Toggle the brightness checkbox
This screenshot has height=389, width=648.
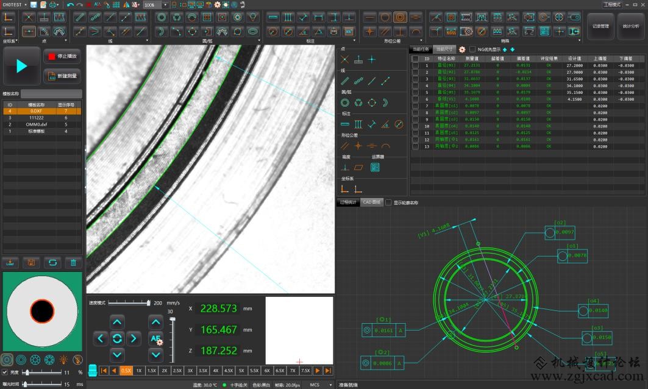pos(5,372)
